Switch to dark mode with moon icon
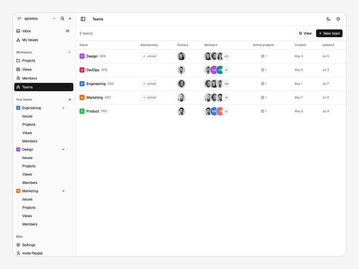 [x=328, y=19]
